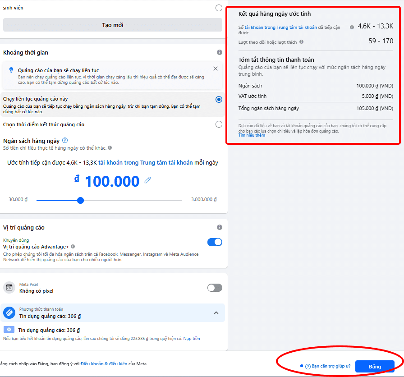Open the Nạp tiền link
The width and height of the screenshot is (404, 377).
tap(192, 338)
